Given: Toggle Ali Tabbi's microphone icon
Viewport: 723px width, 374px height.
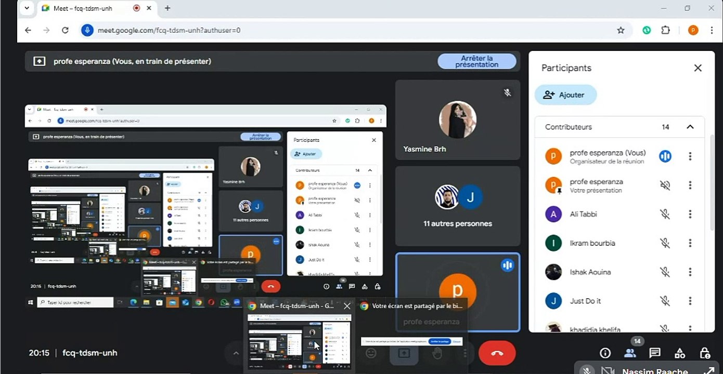Looking at the screenshot, I should pyautogui.click(x=665, y=214).
